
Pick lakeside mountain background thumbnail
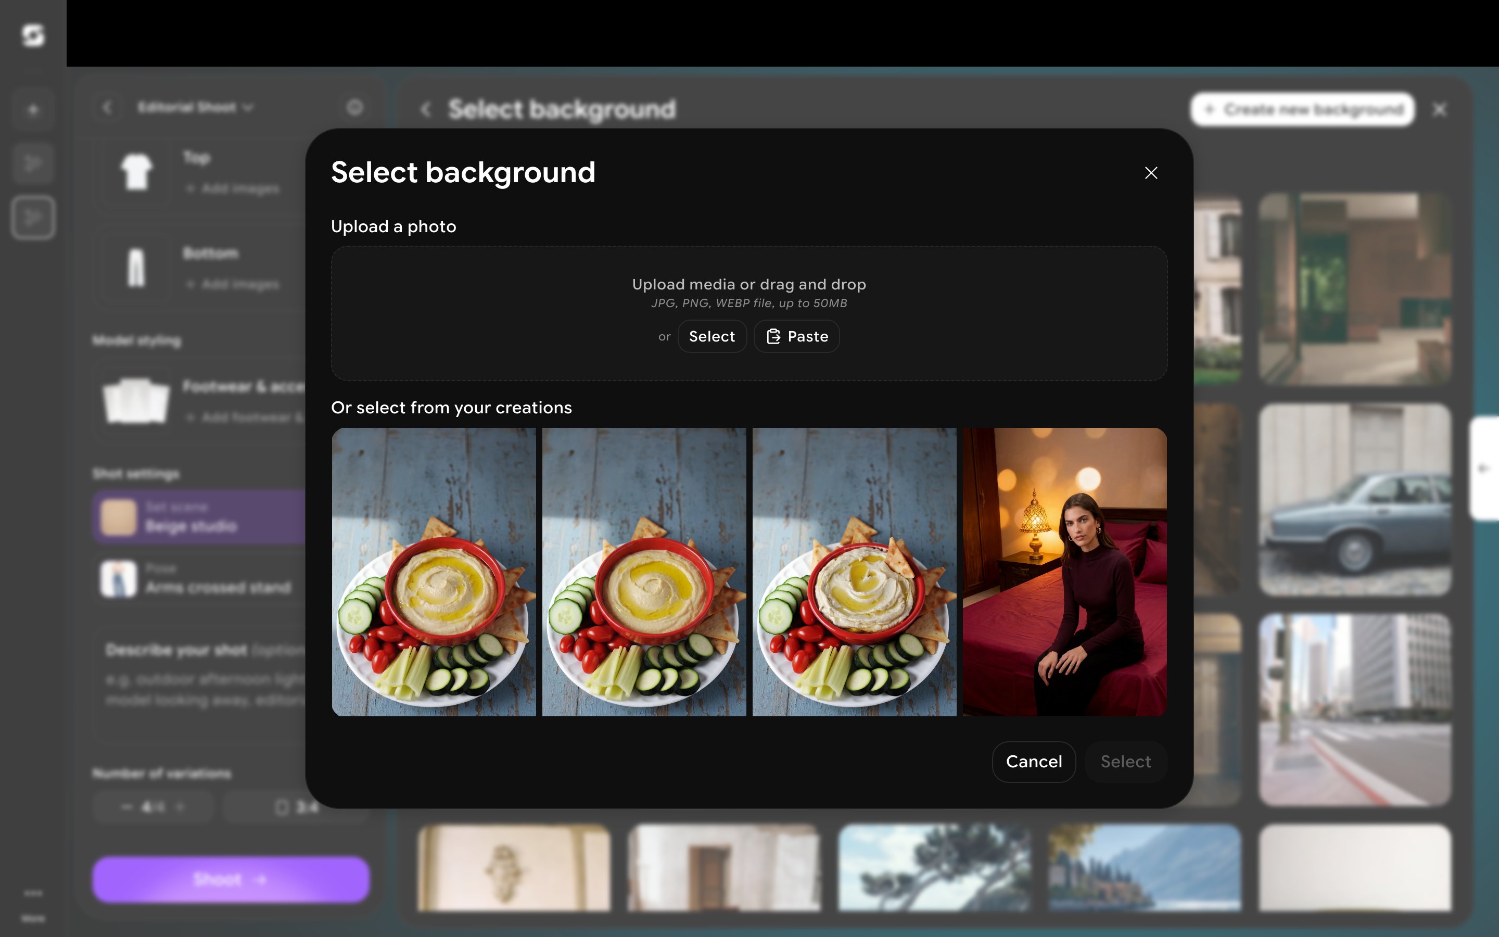coord(1145,868)
